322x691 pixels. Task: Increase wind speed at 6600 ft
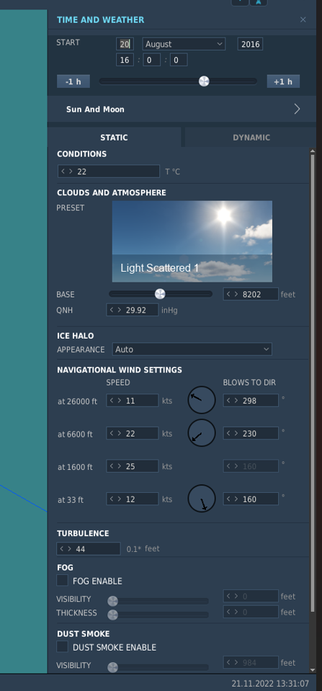(x=120, y=434)
